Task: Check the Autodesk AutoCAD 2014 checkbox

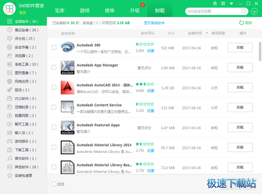Action: click(x=54, y=87)
